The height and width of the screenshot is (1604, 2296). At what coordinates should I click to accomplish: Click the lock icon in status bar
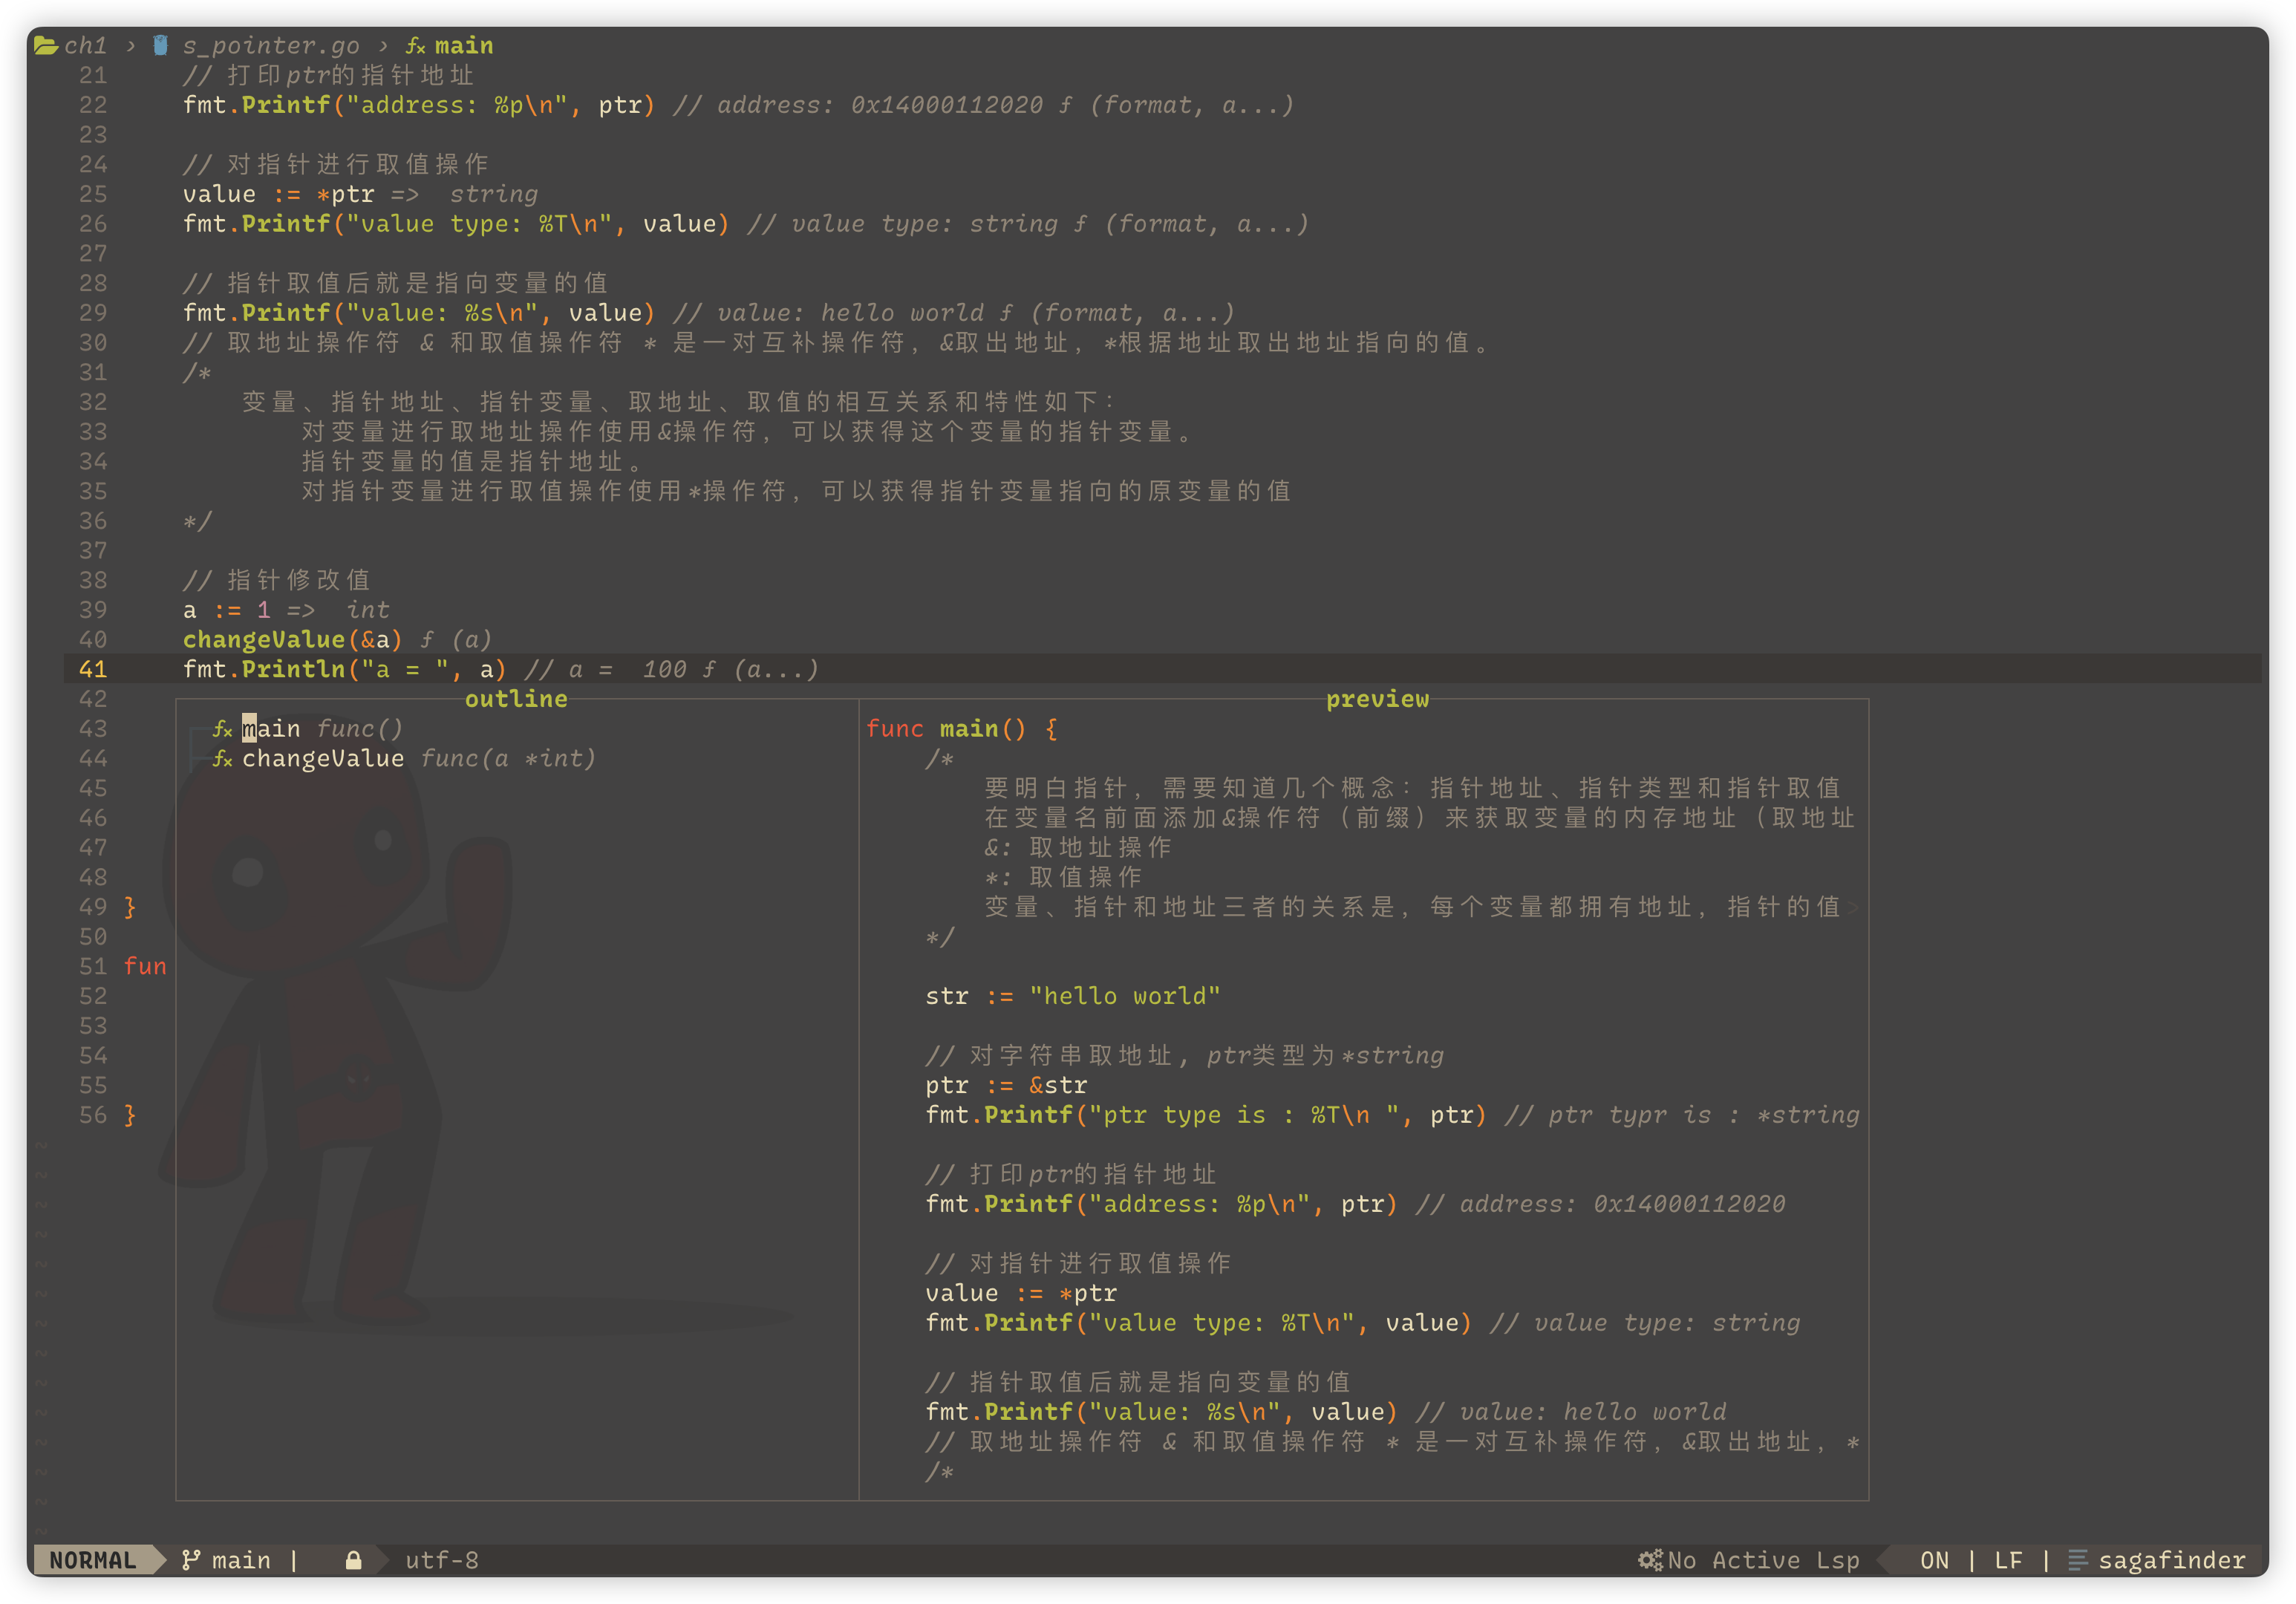pos(353,1560)
